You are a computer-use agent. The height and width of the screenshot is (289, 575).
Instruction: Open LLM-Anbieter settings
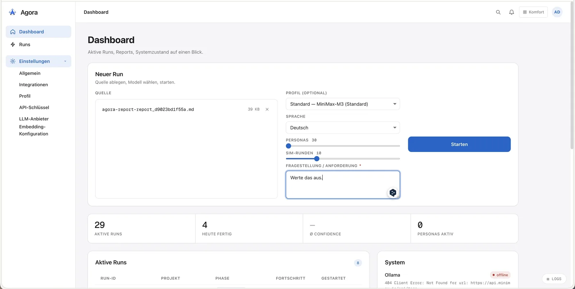[x=34, y=119]
